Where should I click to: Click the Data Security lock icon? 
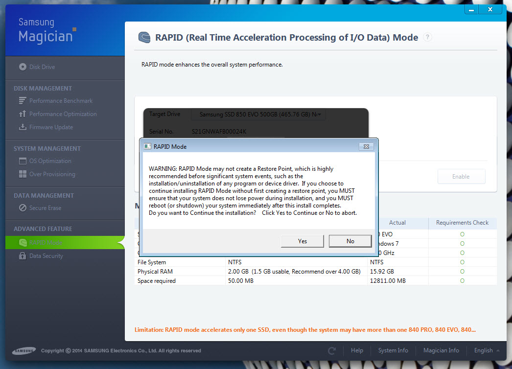tap(23, 255)
